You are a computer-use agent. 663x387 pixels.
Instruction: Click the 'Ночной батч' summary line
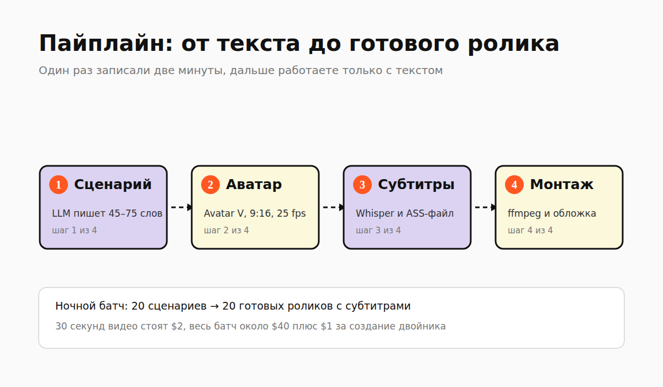pos(233,306)
